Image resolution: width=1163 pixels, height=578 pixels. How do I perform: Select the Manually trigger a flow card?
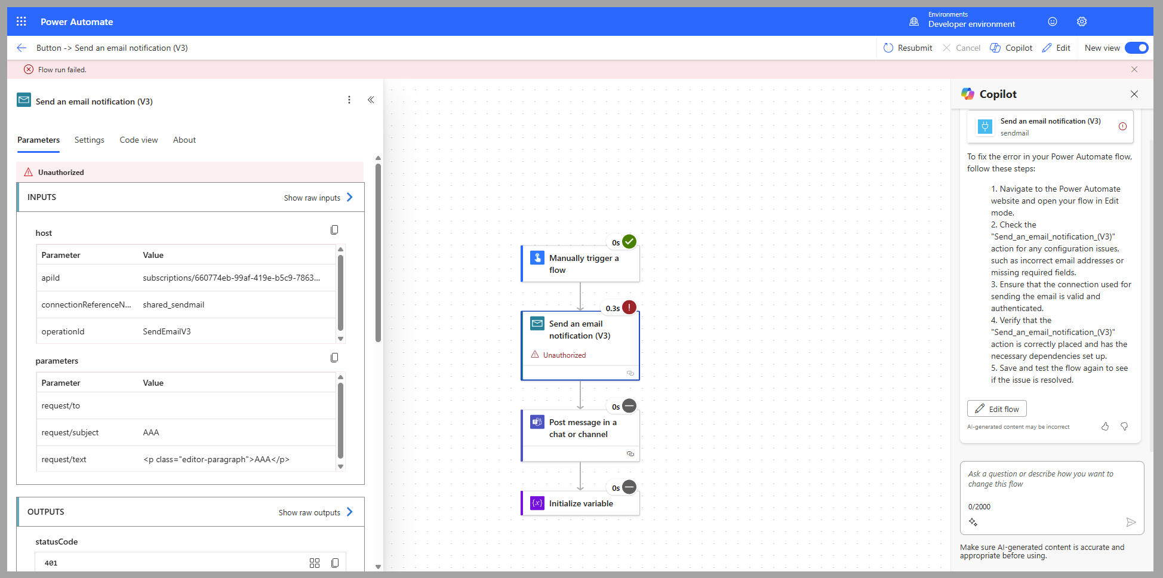[x=580, y=264]
